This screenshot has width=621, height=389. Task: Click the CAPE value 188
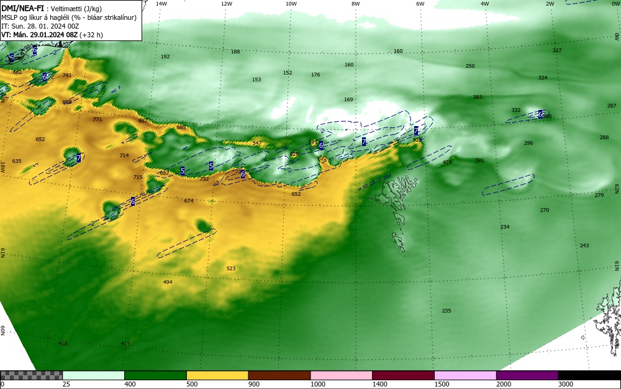pyautogui.click(x=235, y=52)
